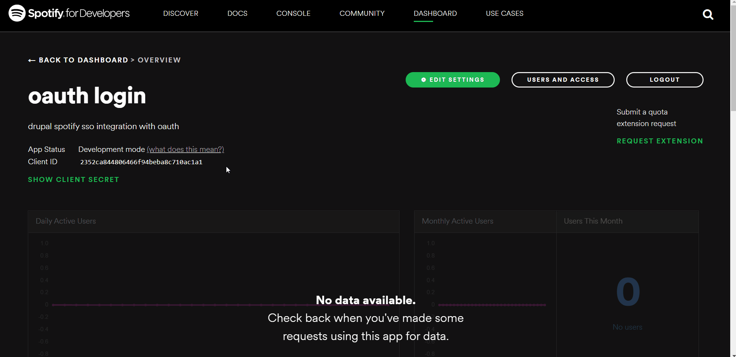Image resolution: width=736 pixels, height=357 pixels.
Task: Click the Edit Settings button
Action: pos(452,80)
